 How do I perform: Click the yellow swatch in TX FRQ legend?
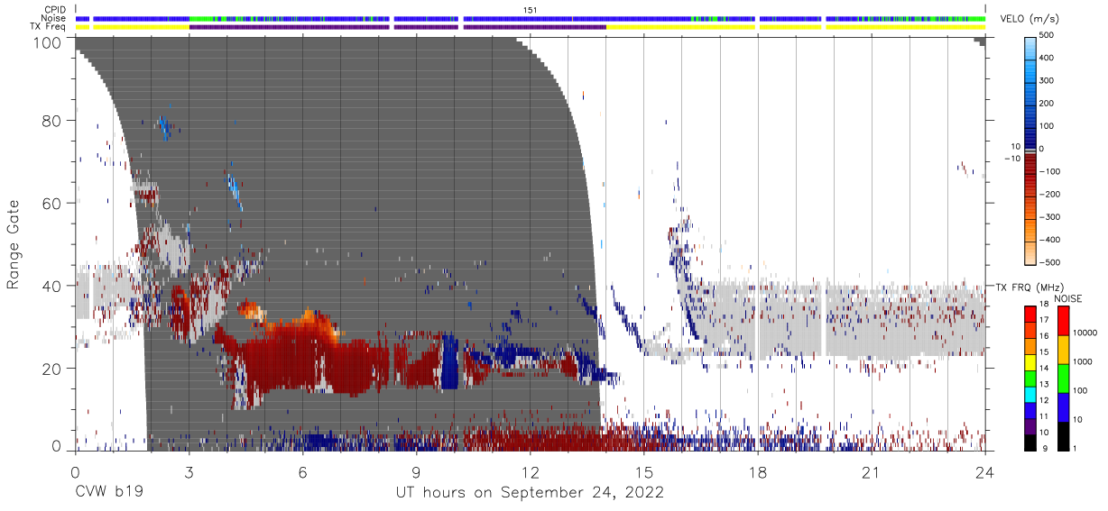(1030, 362)
